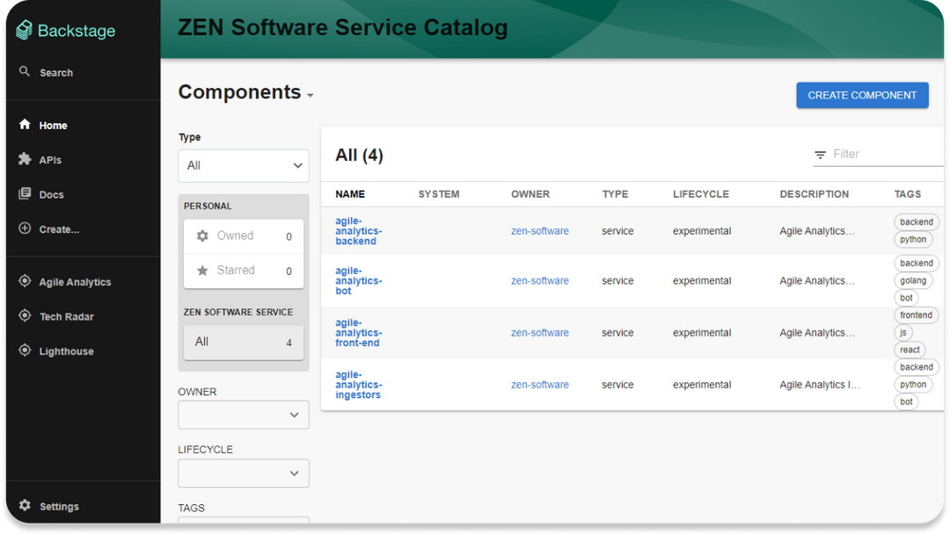Click the Settings gear icon

pyautogui.click(x=25, y=506)
